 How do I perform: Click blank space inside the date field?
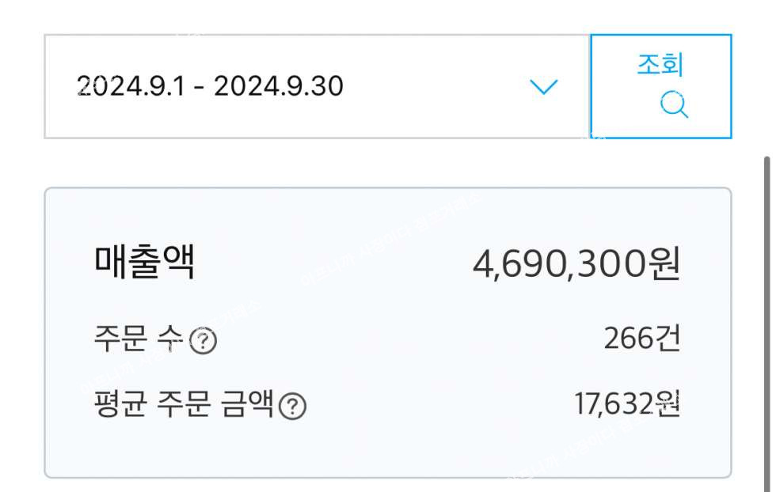(436, 86)
